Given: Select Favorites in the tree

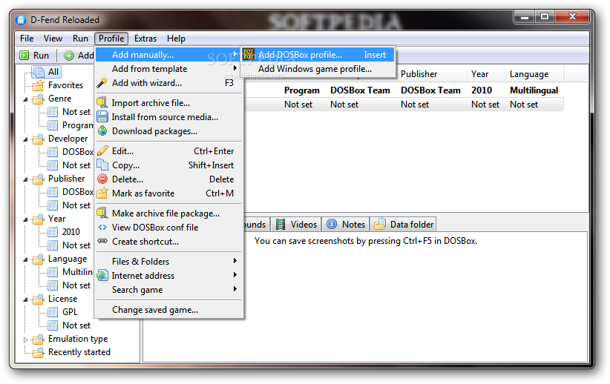Looking at the screenshot, I should tap(65, 85).
